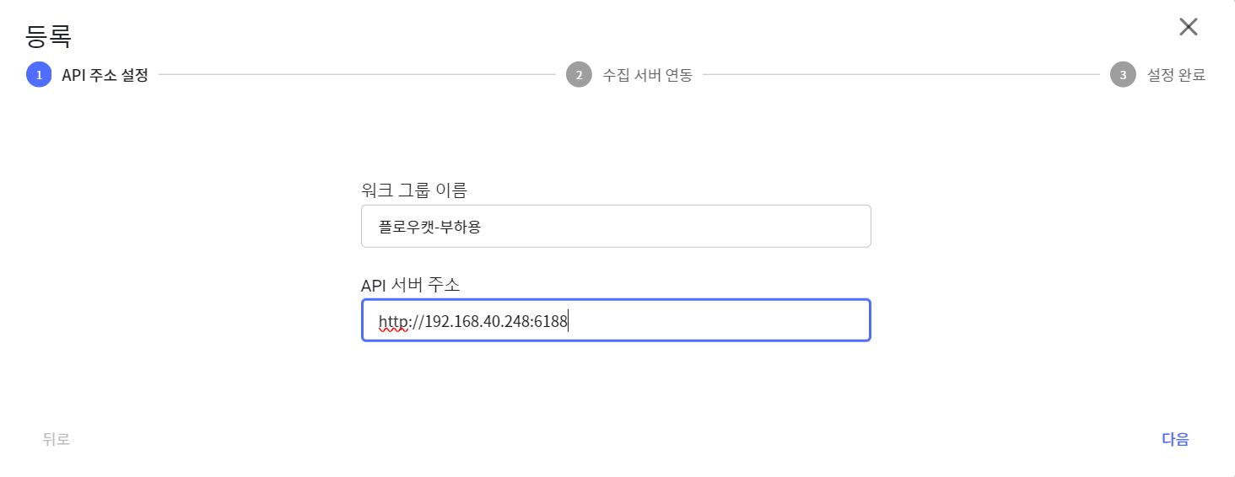Click the step 3 circle indicator
Screen dimensions: 1235x477
coord(1123,75)
